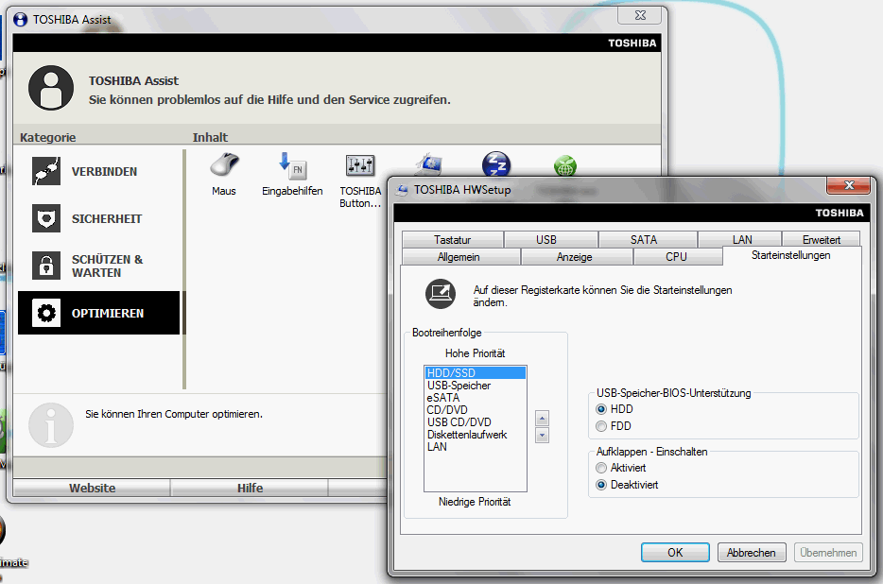The height and width of the screenshot is (584, 883).
Task: Set Aufklappen - Einschalten to Aktiviert
Action: click(601, 468)
